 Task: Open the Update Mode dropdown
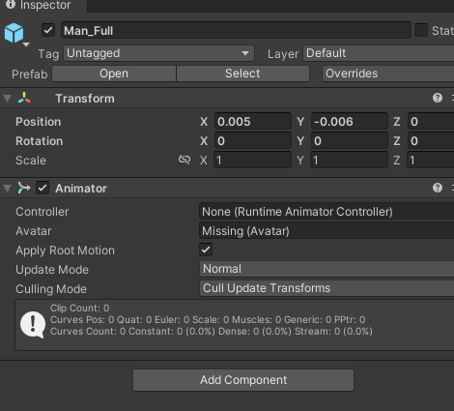(x=326, y=269)
